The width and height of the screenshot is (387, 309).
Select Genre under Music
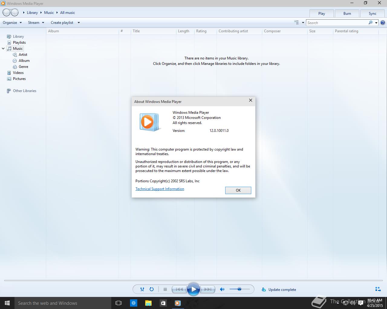coord(23,67)
